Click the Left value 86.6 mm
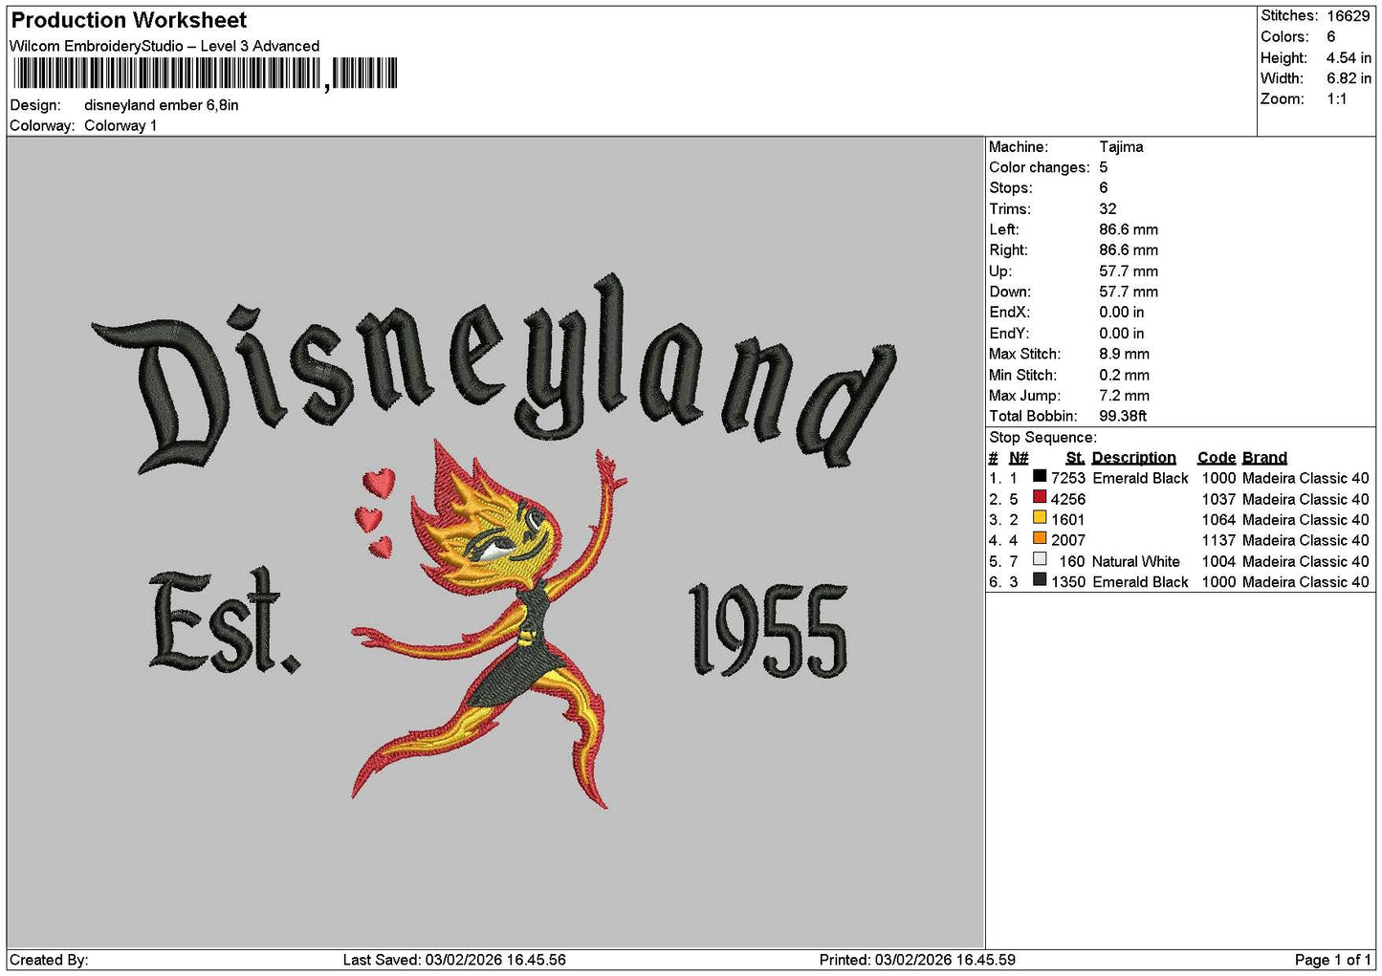 (x=1129, y=229)
